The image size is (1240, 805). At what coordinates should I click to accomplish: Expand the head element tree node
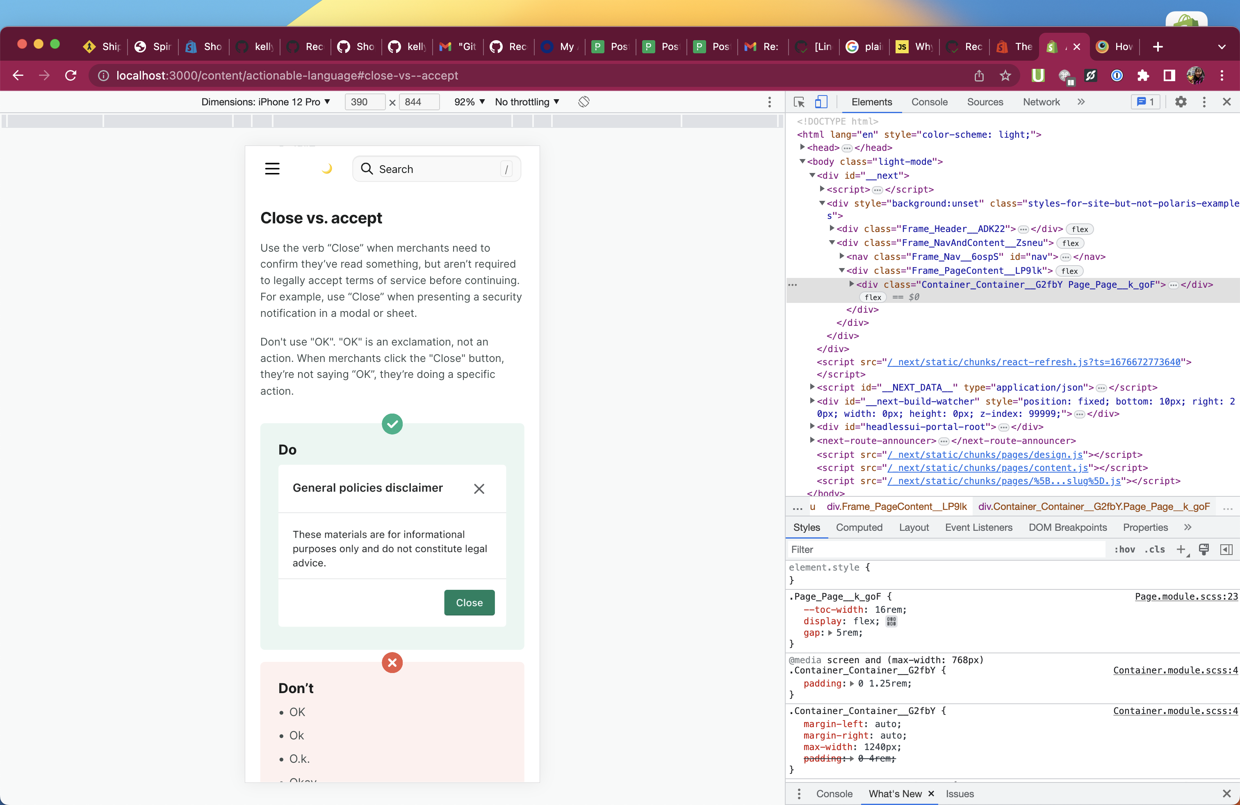[803, 148]
